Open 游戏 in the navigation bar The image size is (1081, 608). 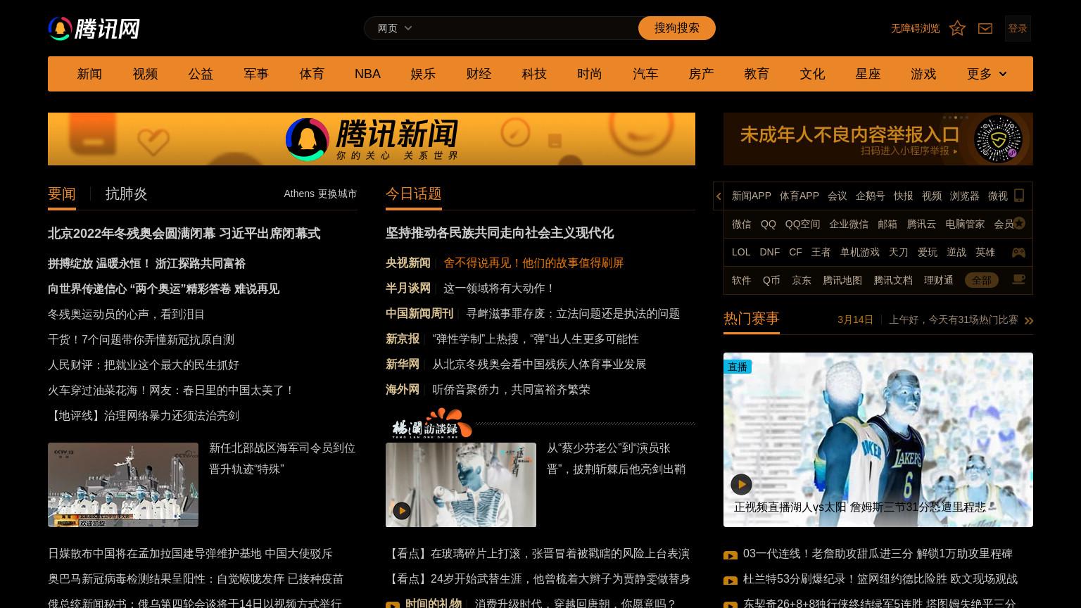[923, 74]
